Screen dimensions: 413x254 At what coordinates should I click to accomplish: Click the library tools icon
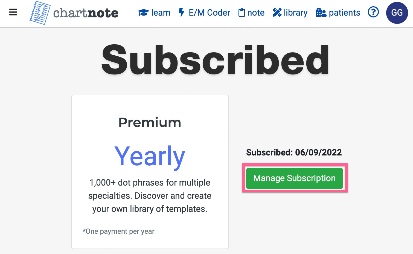277,13
